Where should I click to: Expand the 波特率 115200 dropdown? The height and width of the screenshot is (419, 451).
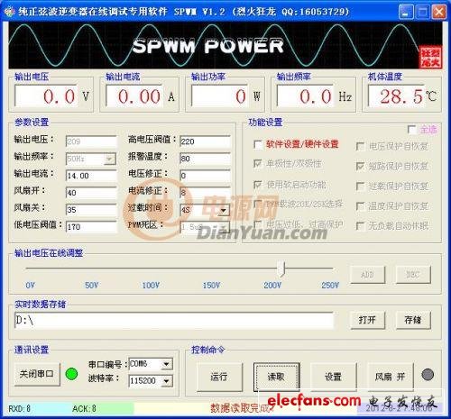point(166,381)
